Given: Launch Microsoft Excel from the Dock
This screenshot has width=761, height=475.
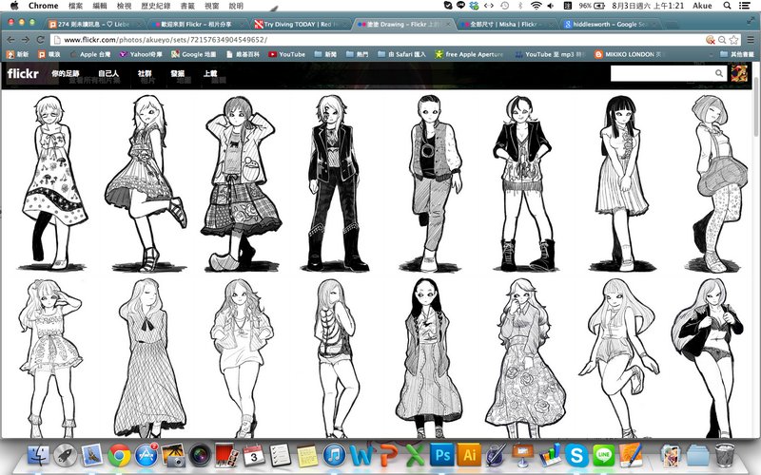Looking at the screenshot, I should coord(415,455).
